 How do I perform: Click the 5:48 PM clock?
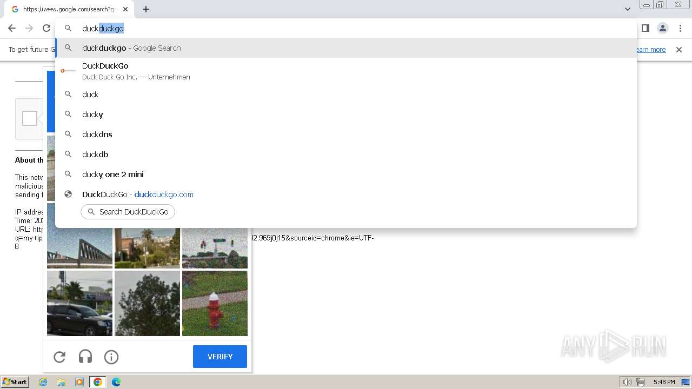[x=664, y=382]
